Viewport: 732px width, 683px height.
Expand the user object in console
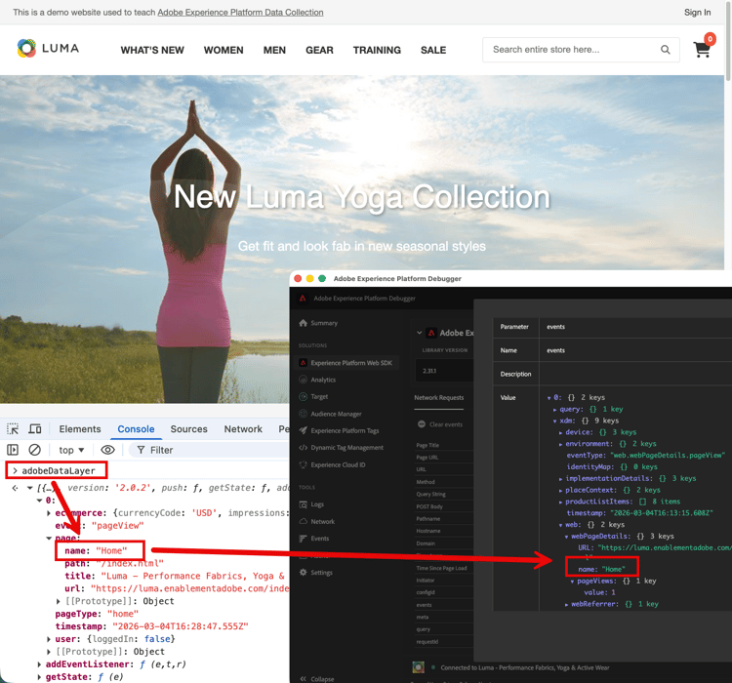click(x=49, y=639)
